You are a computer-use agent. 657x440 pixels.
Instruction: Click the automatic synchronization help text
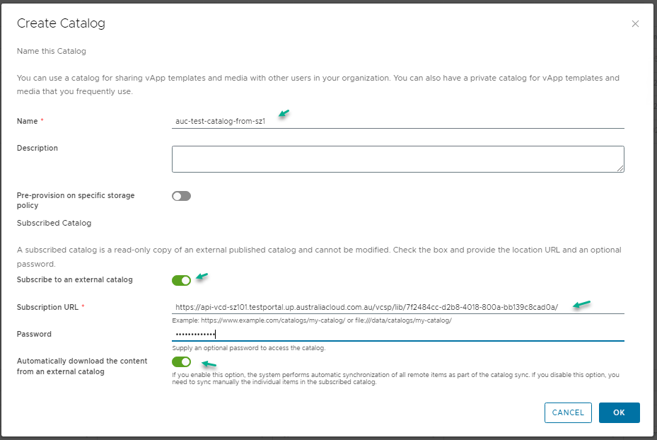tap(395, 378)
